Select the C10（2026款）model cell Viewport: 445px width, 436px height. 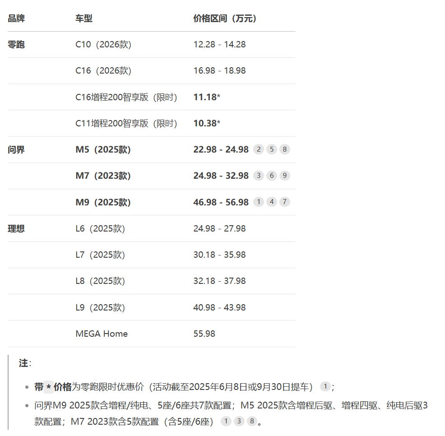(103, 45)
